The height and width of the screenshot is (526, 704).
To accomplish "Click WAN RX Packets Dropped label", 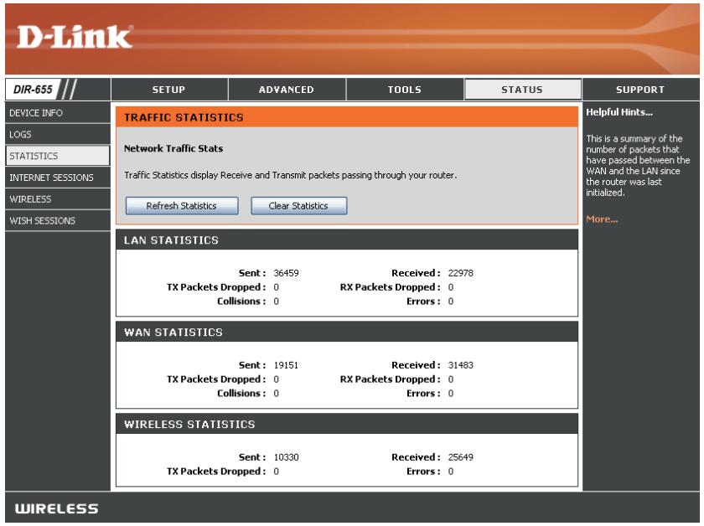I will (391, 379).
